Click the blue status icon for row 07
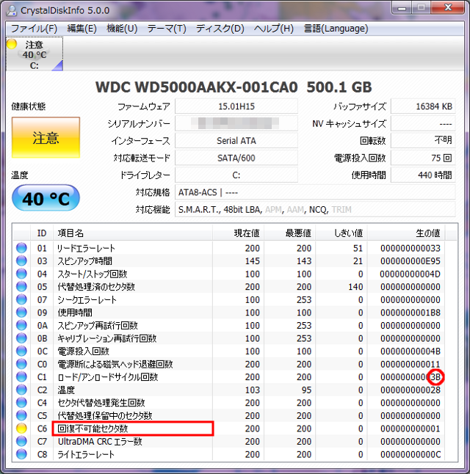 tap(21, 299)
